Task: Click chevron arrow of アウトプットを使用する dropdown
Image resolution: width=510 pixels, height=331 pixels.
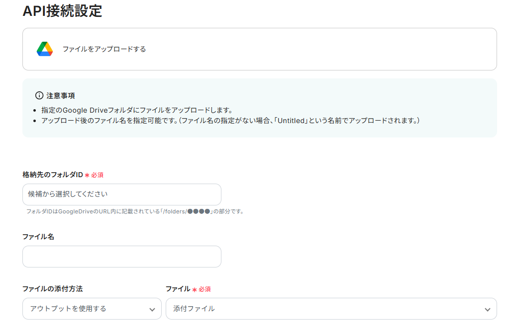Action: [152, 310]
